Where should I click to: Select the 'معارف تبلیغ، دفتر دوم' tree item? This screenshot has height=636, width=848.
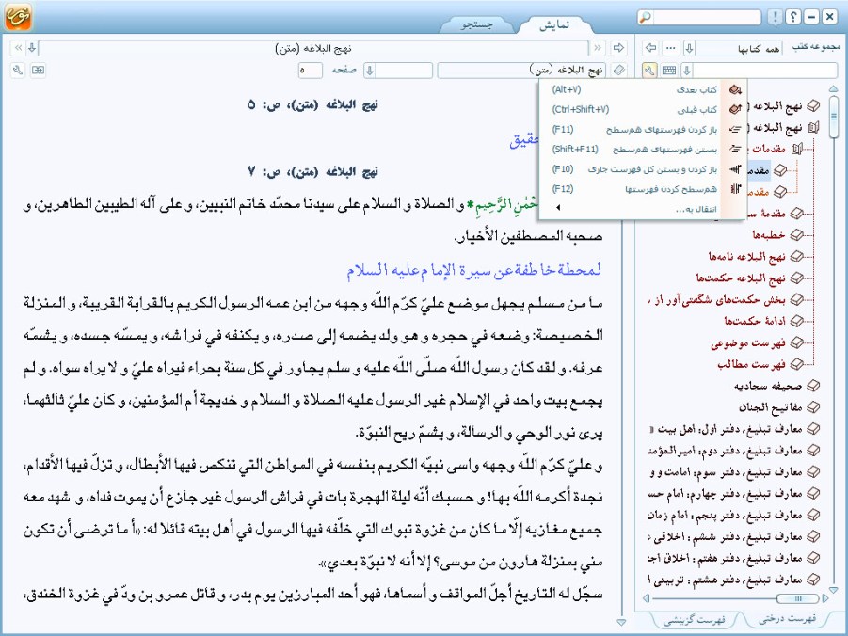pyautogui.click(x=726, y=451)
